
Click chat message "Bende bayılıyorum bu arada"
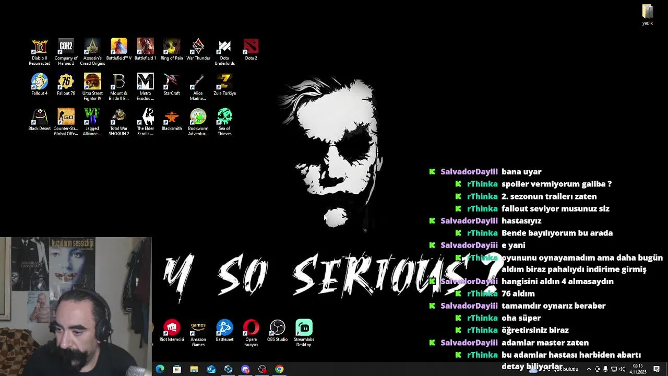tap(557, 233)
